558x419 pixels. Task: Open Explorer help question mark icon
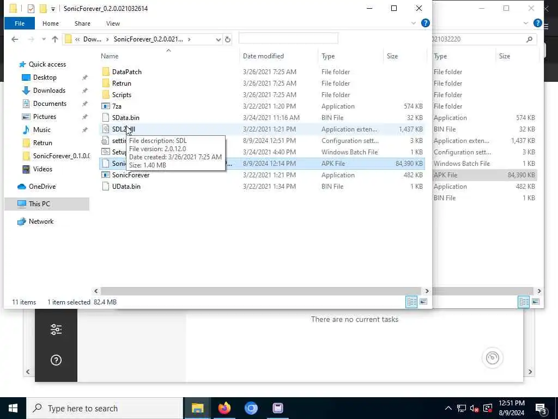click(x=425, y=23)
